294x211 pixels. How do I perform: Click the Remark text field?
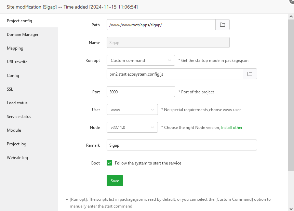point(182,145)
